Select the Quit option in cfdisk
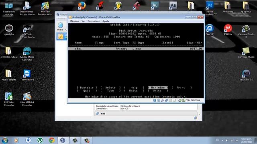 click(87, 91)
